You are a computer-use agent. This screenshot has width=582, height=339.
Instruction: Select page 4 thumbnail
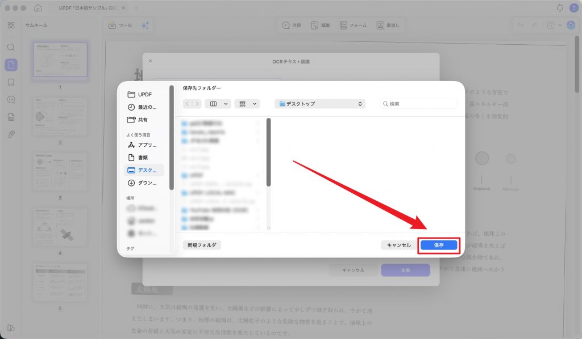pyautogui.click(x=60, y=227)
